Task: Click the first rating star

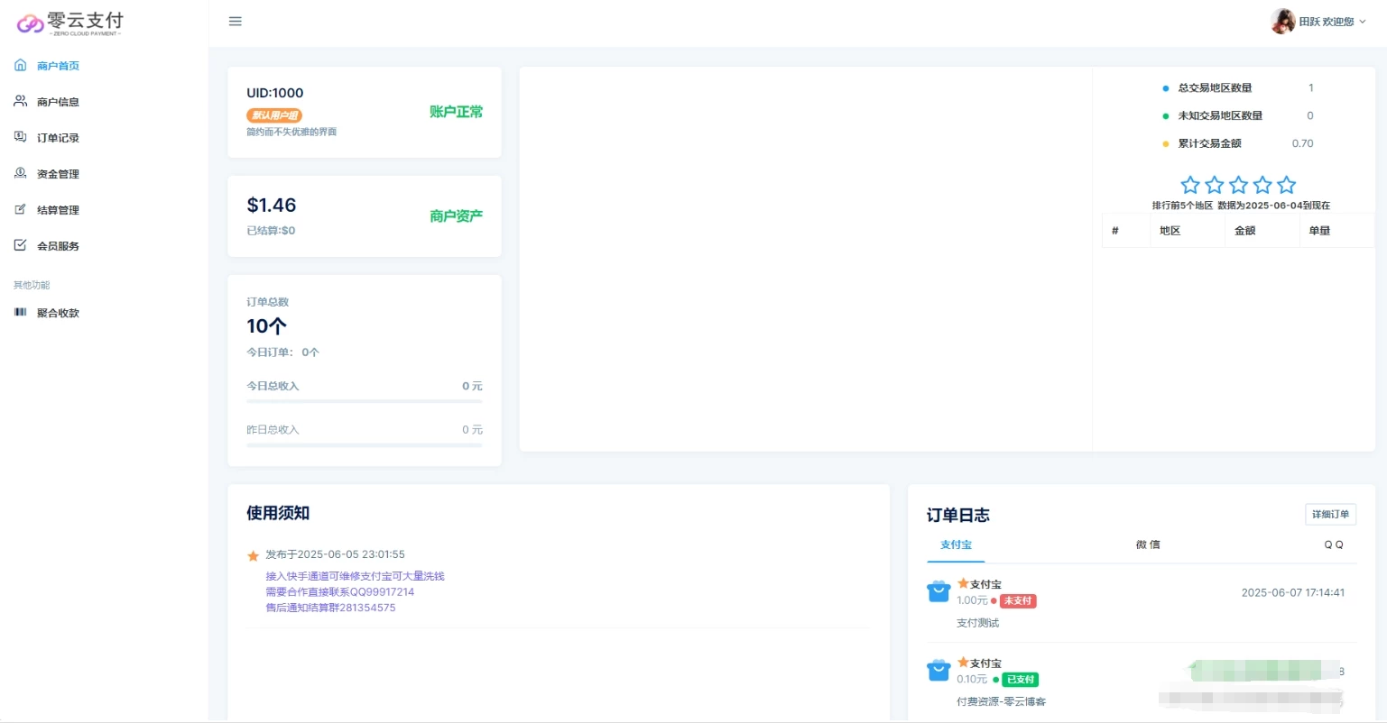Action: tap(1190, 185)
